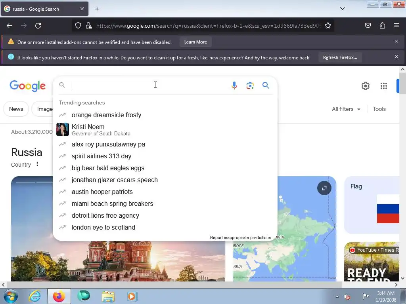Expand the map with the fullscreen icon
406x304 pixels.
(324, 188)
